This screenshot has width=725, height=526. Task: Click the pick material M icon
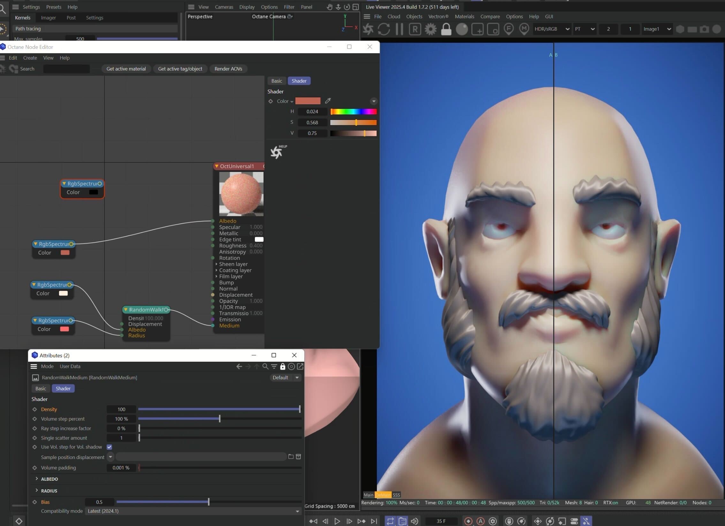pos(524,29)
